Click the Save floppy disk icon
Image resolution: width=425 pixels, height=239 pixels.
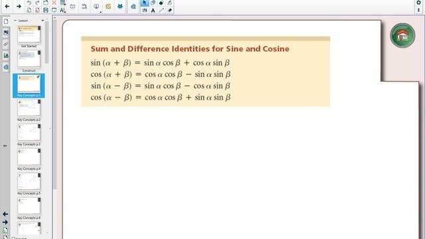46,11
